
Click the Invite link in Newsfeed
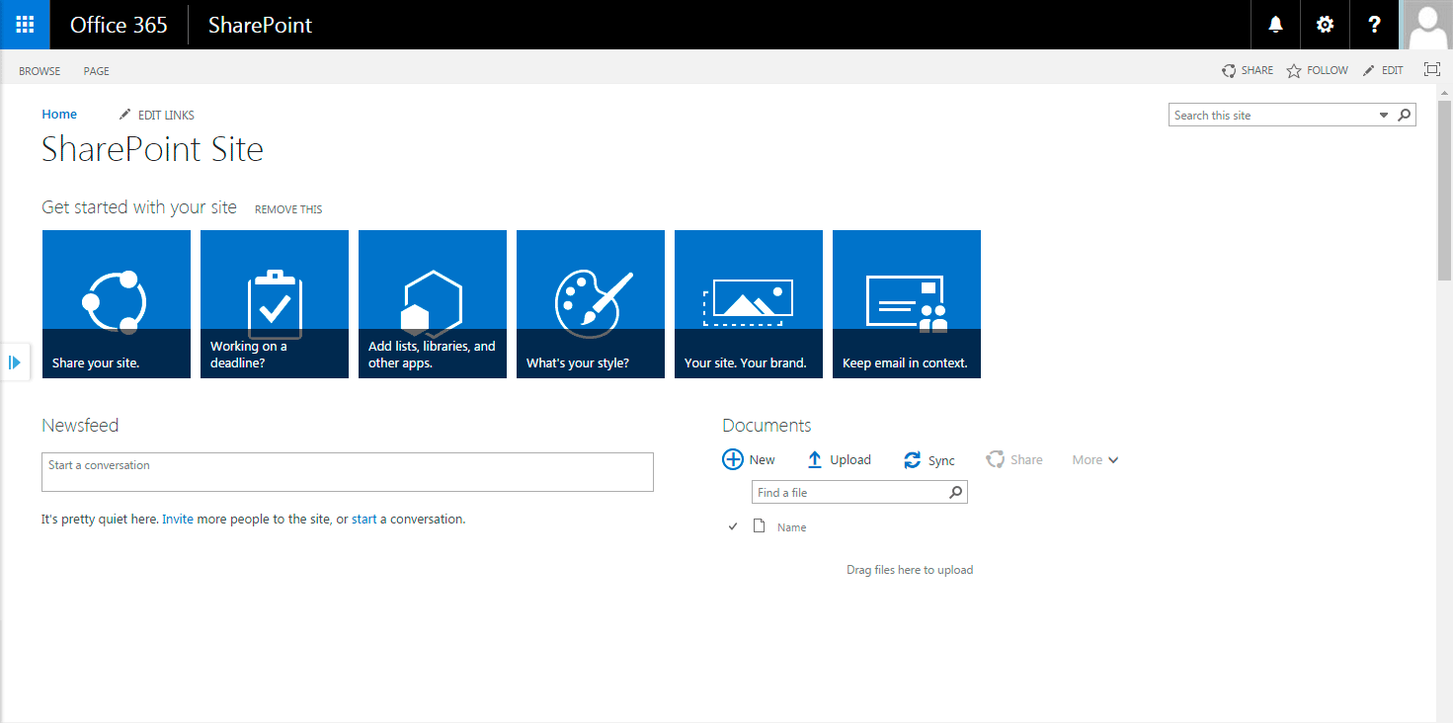pyautogui.click(x=178, y=519)
